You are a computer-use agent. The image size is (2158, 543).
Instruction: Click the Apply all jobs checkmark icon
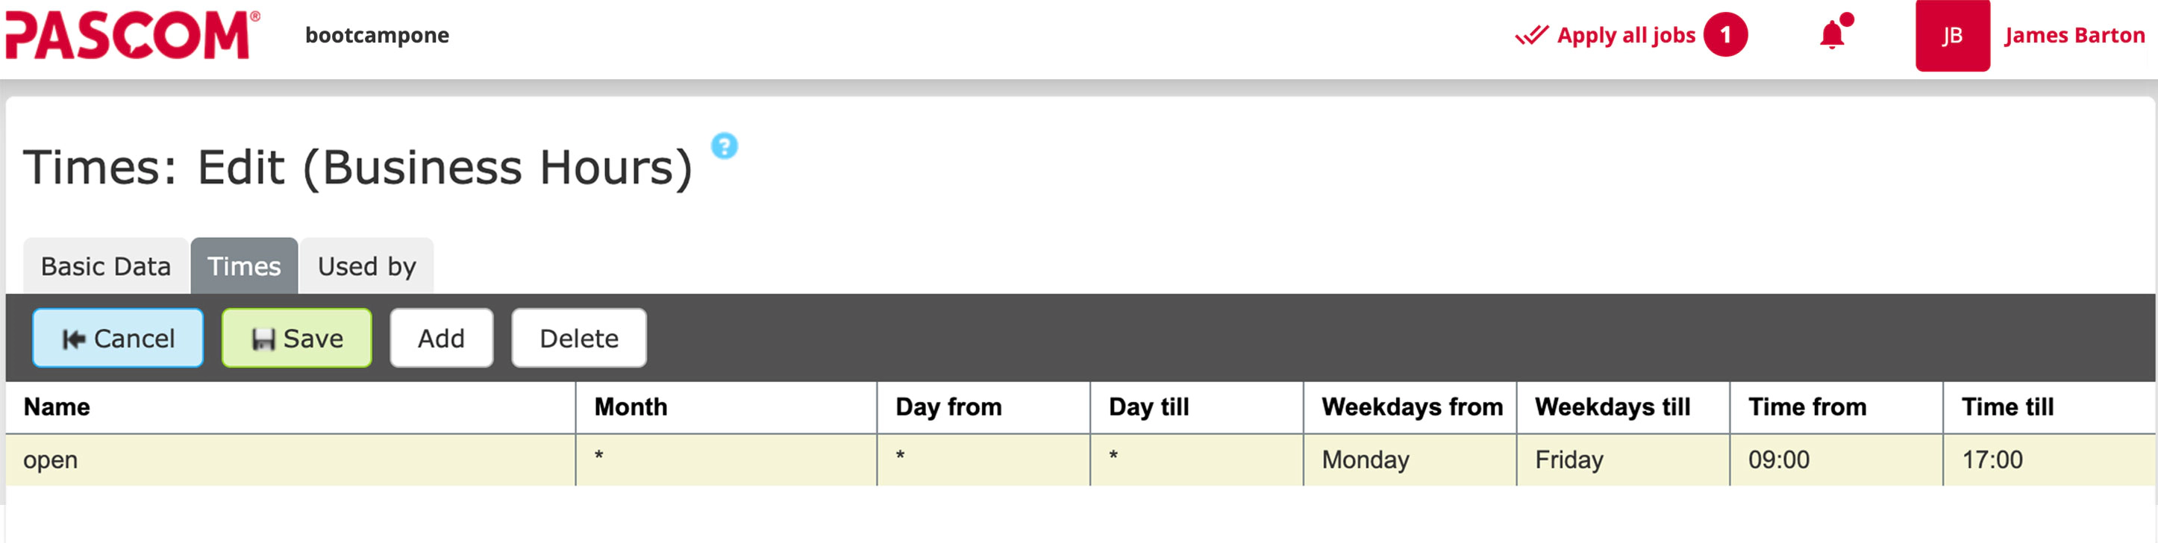tap(1530, 35)
